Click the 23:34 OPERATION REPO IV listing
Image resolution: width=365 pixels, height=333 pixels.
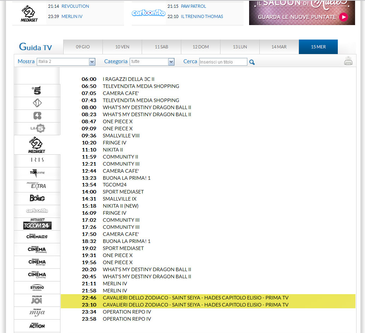point(127,312)
